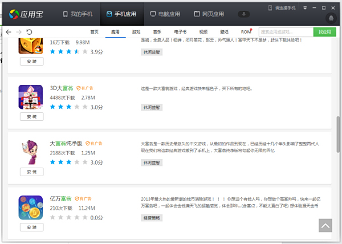Click the 11.24M file size text

(x=87, y=208)
